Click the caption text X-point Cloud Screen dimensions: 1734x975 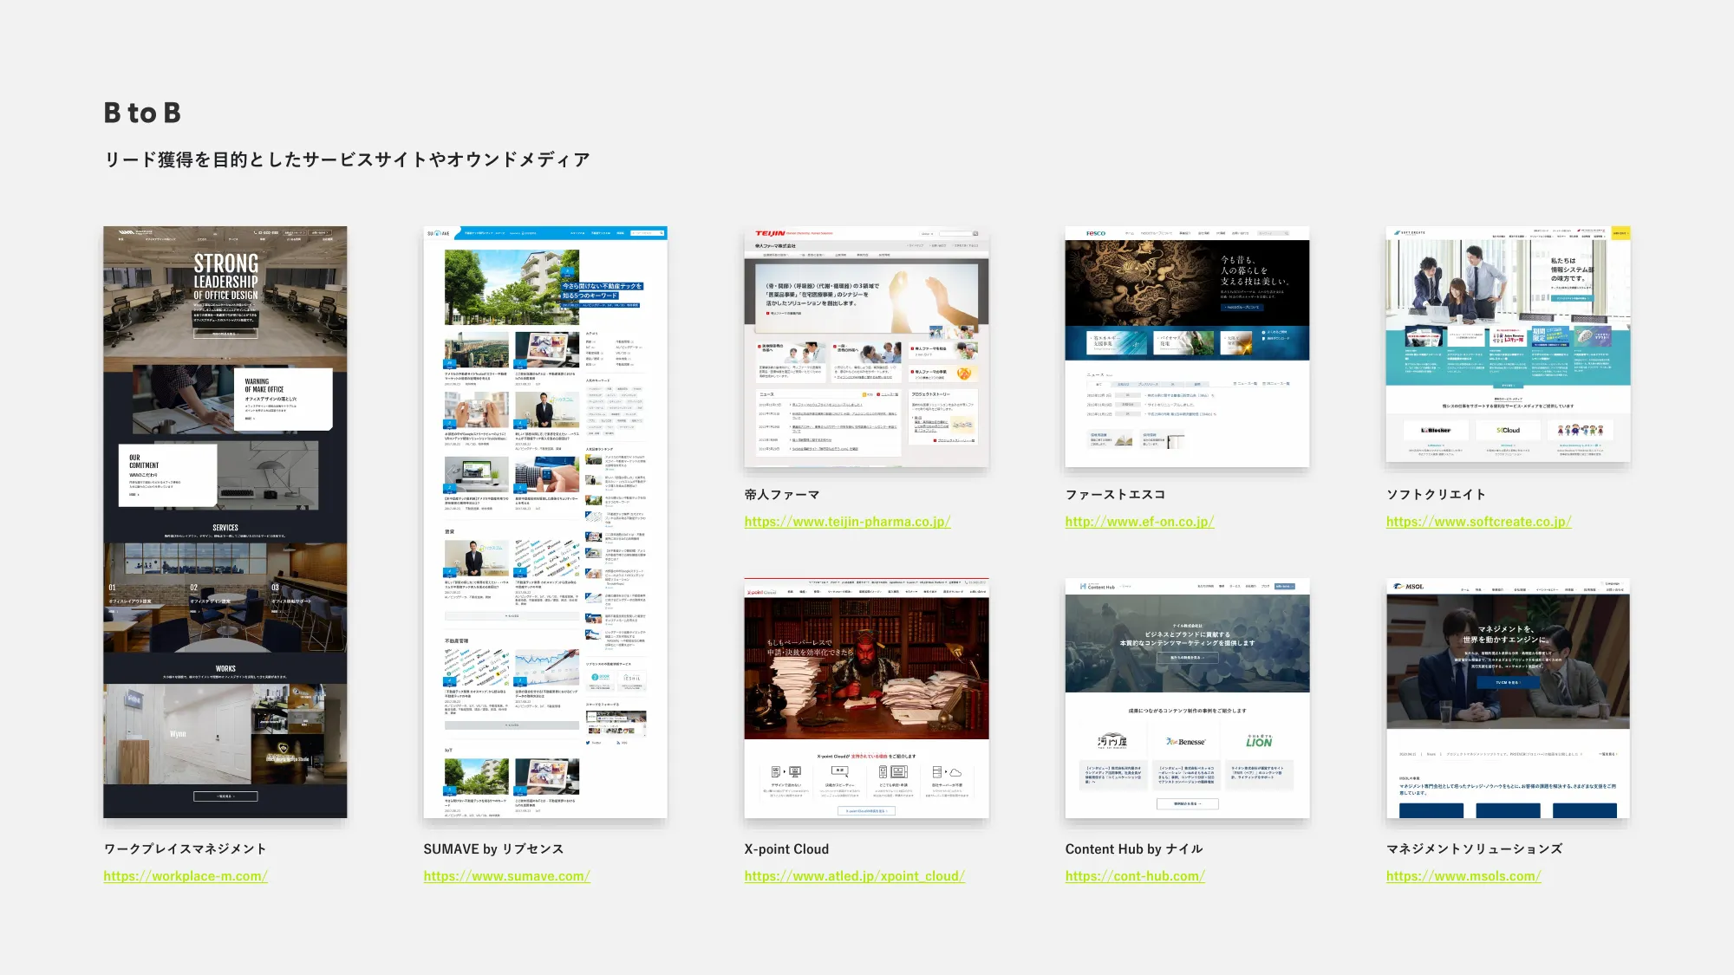pos(786,849)
